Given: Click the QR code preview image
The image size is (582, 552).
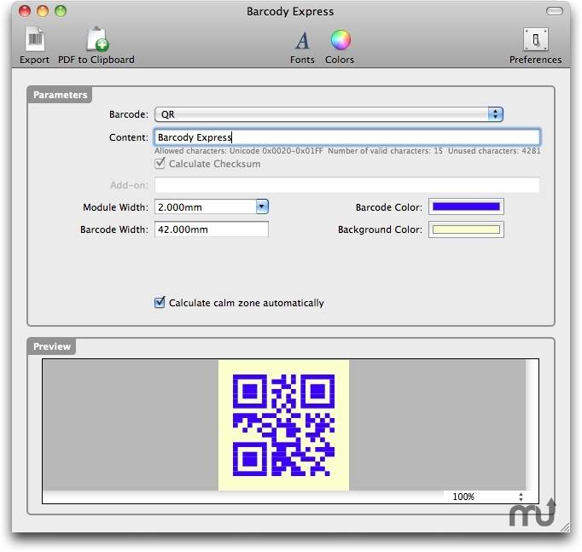Looking at the screenshot, I should (283, 425).
